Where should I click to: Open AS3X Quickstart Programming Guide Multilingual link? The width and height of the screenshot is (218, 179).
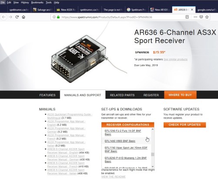(70, 116)
